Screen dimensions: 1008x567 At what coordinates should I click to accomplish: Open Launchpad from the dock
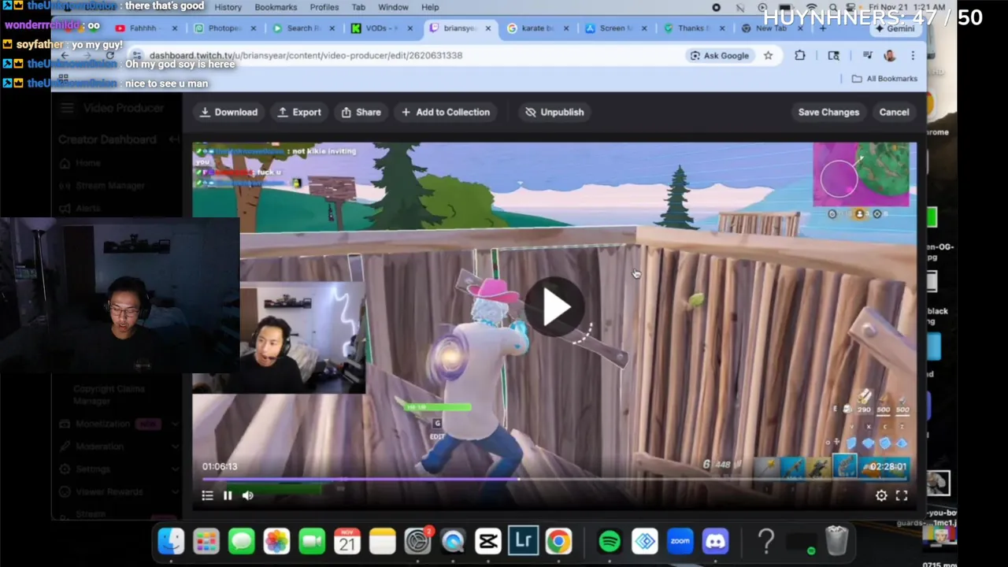[206, 541]
